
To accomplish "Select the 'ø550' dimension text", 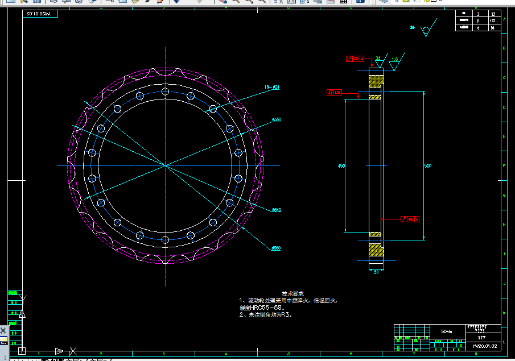I will coord(277,119).
